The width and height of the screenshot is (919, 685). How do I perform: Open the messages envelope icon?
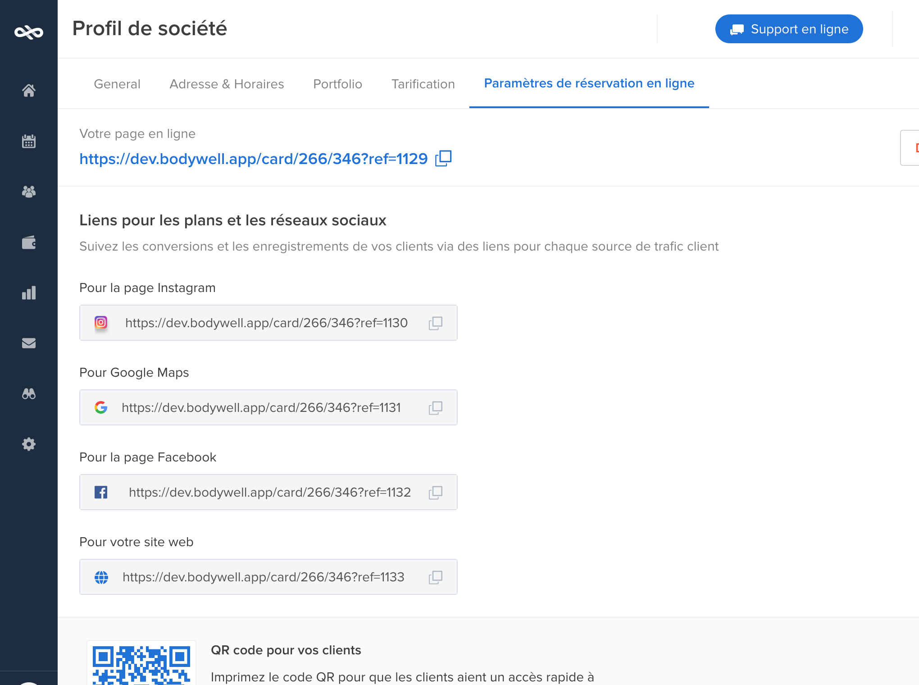[x=29, y=343]
